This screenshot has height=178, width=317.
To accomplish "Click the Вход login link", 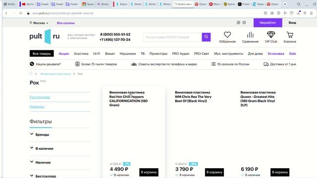I will coord(292,23).
